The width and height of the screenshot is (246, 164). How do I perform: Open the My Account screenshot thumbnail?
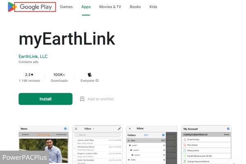click(206, 145)
